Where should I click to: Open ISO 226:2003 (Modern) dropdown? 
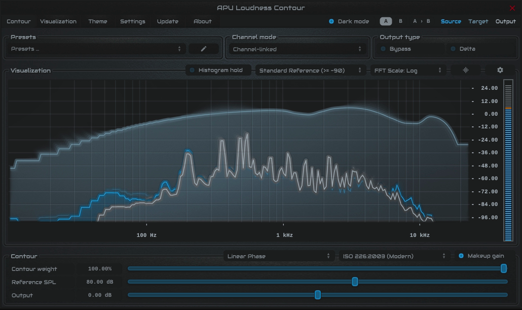pyautogui.click(x=394, y=256)
